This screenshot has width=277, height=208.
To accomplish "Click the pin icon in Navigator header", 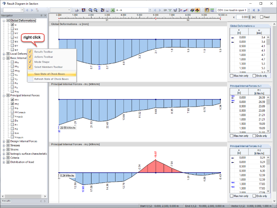I will [x=41, y=15].
